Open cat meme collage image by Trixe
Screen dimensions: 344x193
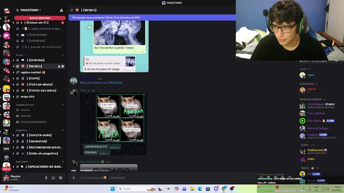tap(113, 124)
